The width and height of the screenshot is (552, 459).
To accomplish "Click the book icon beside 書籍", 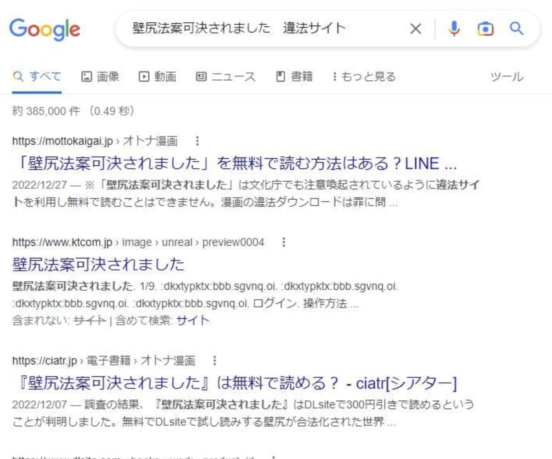I will (281, 76).
